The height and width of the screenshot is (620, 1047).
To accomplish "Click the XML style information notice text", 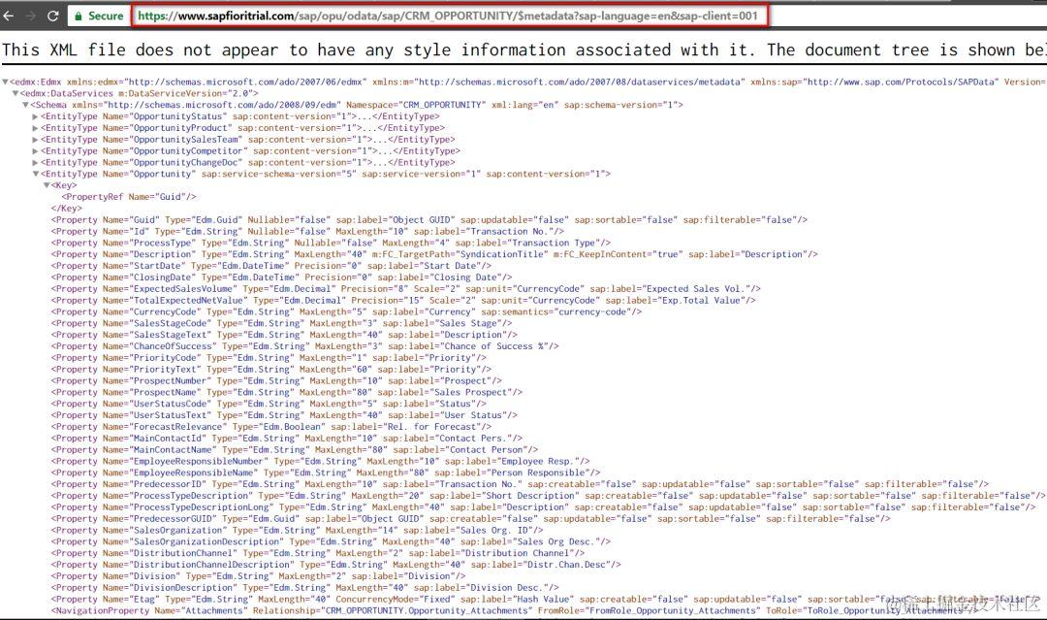I will (523, 50).
